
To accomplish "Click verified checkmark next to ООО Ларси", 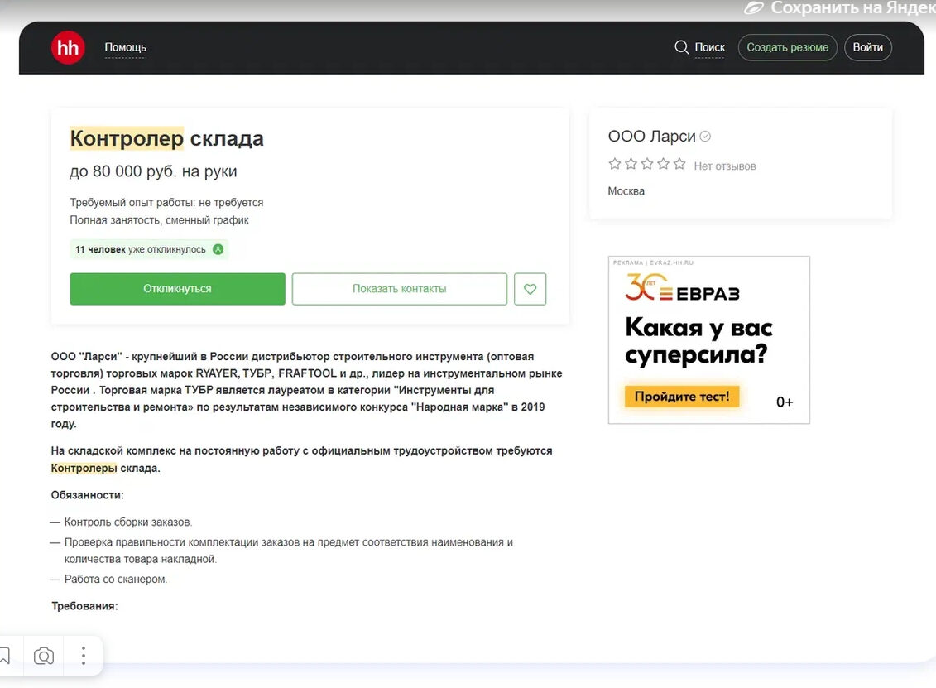I will (705, 137).
